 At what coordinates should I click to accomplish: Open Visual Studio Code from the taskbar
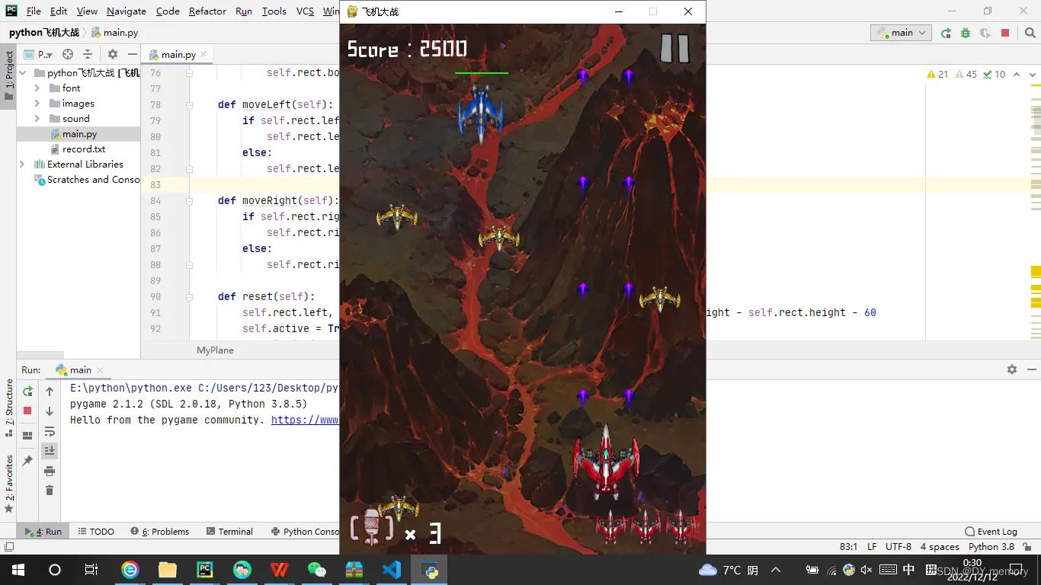(392, 570)
